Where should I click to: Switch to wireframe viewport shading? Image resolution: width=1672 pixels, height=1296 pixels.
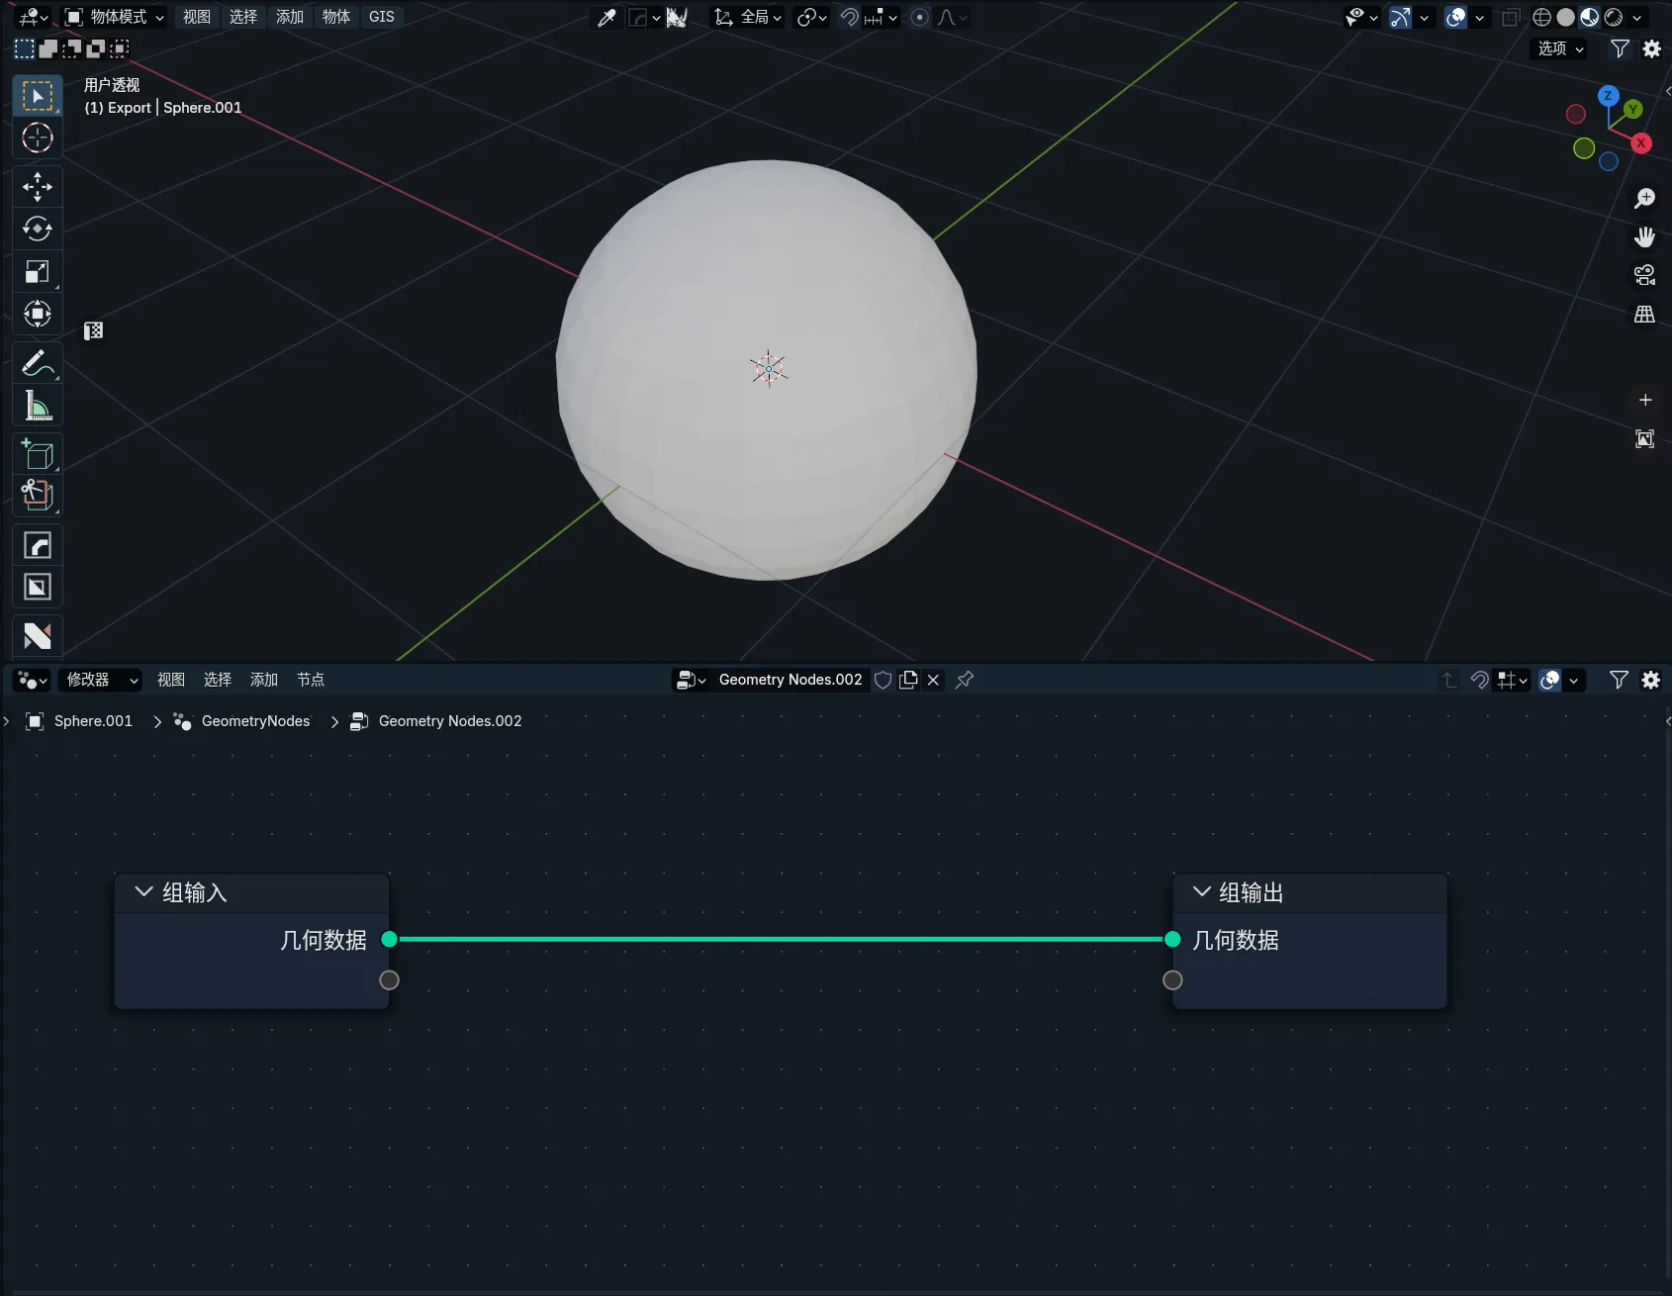(1541, 17)
